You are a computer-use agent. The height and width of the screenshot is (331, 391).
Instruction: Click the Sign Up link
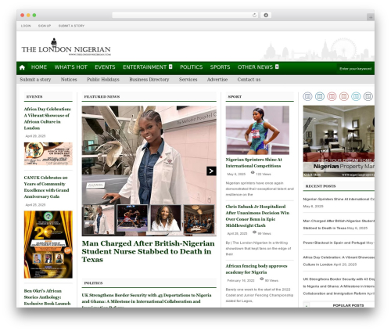pos(45,26)
